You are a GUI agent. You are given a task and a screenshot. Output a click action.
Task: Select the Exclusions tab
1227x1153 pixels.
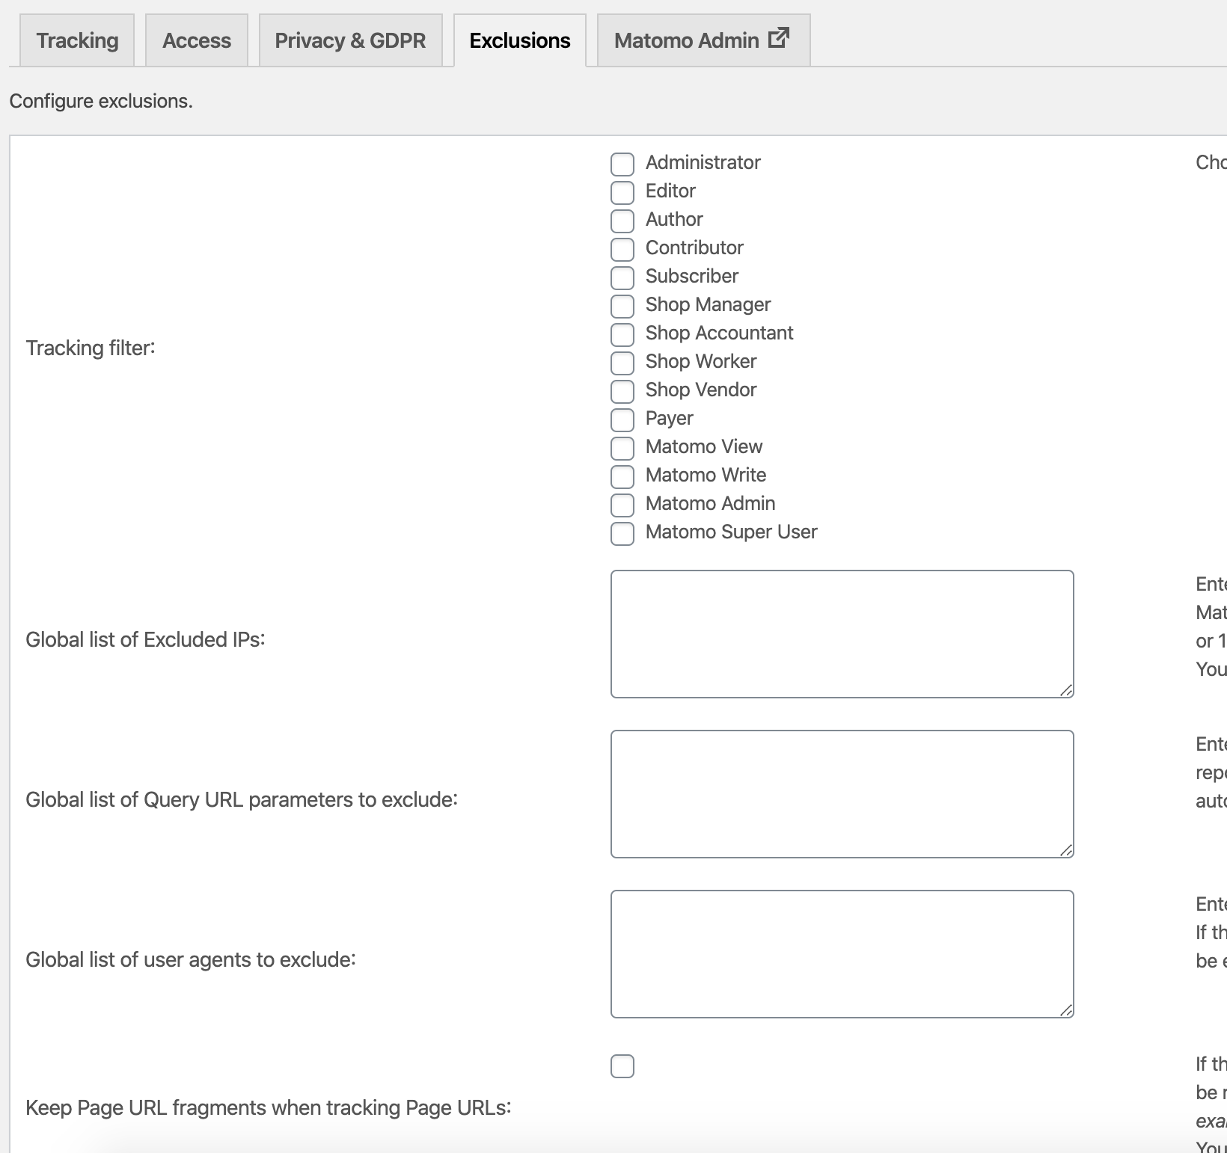click(520, 40)
